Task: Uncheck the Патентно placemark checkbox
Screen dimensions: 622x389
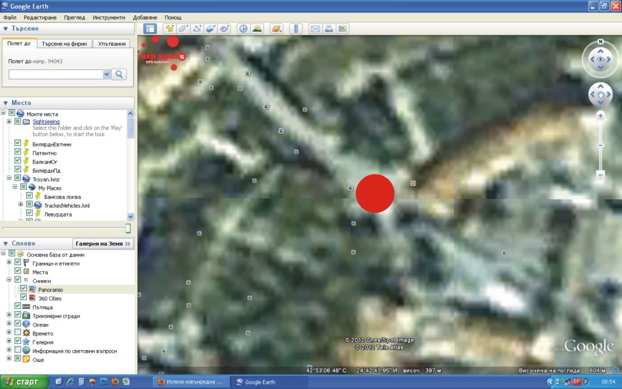Action: click(x=18, y=153)
